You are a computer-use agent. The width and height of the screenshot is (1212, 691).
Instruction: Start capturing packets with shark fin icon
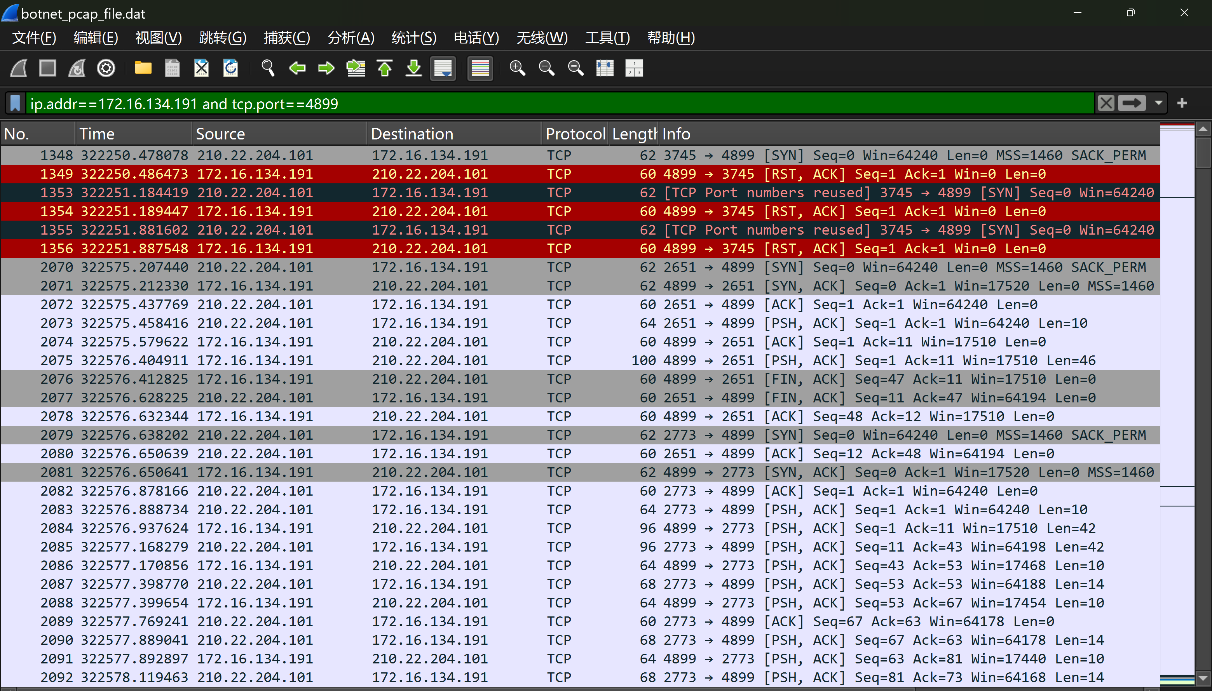pyautogui.click(x=19, y=68)
